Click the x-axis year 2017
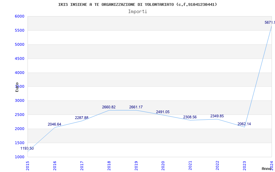The height and width of the screenshot is (172, 275). pyautogui.click(x=82, y=166)
